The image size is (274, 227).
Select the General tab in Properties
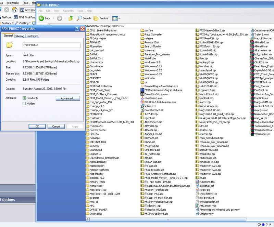coord(8,36)
